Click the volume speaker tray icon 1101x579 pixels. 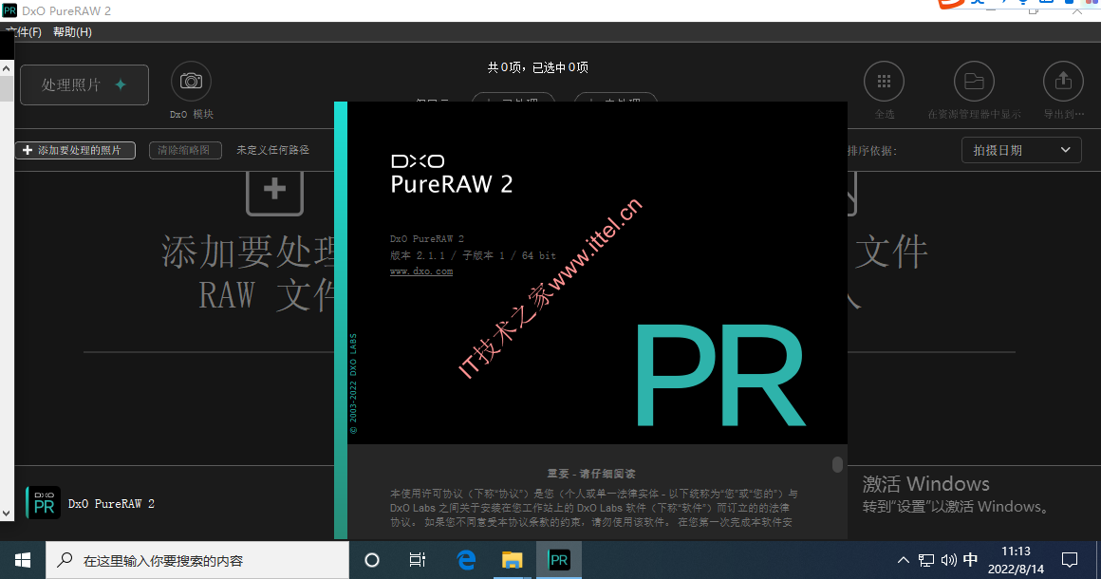(948, 560)
